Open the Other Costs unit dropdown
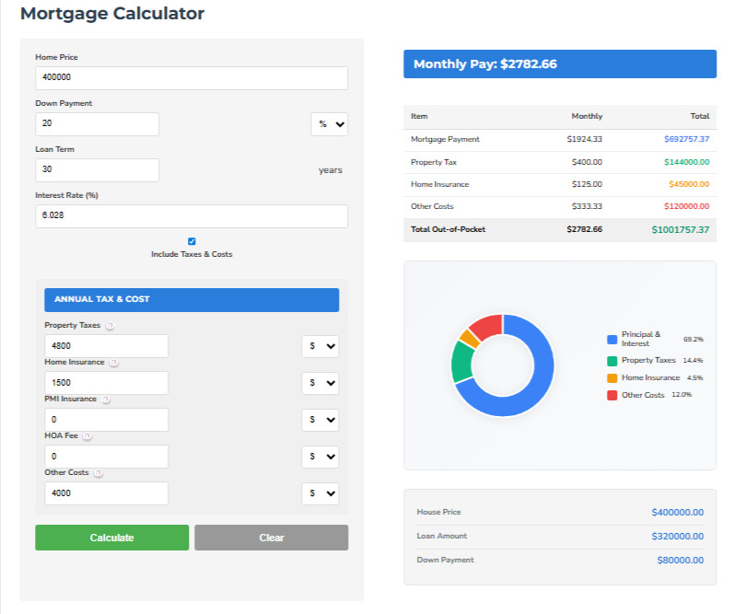The width and height of the screenshot is (734, 614). [320, 493]
